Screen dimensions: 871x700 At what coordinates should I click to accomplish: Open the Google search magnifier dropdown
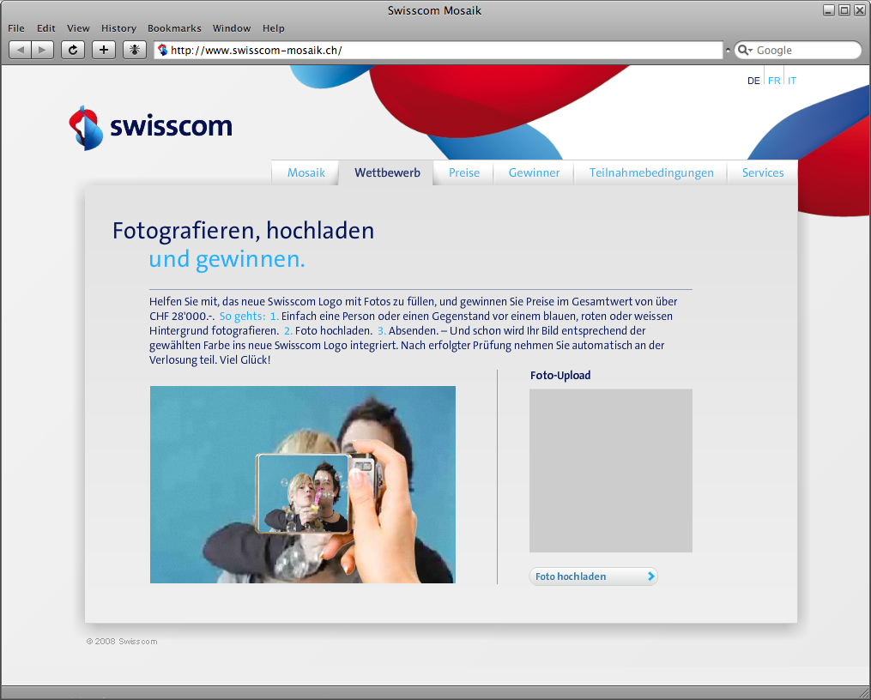click(744, 50)
